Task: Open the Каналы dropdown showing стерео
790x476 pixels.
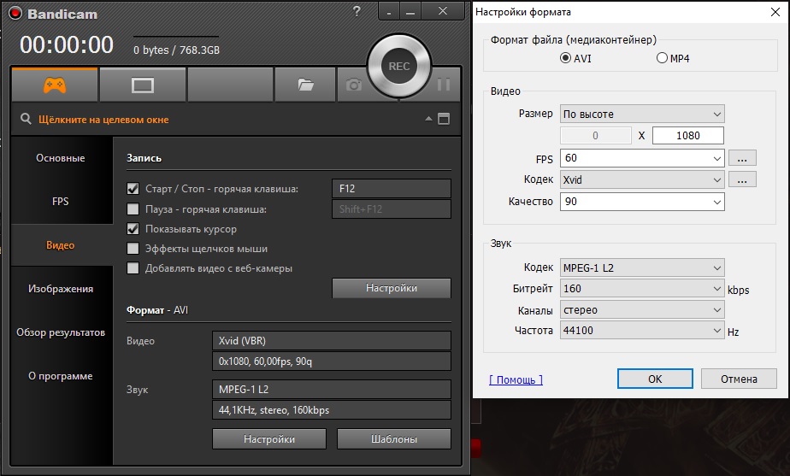Action: pos(642,309)
